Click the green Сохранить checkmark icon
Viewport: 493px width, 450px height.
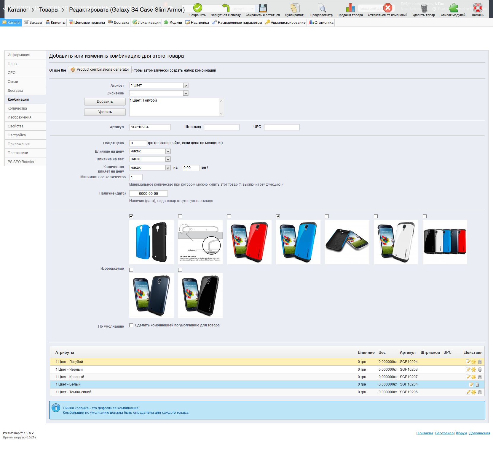(x=197, y=8)
